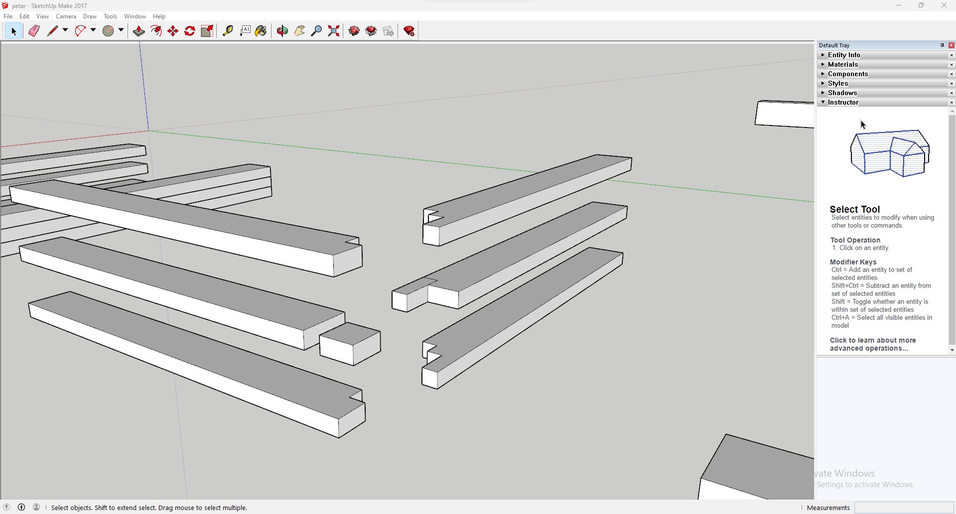The image size is (956, 514).
Task: Select the Circle shape tool
Action: click(108, 31)
